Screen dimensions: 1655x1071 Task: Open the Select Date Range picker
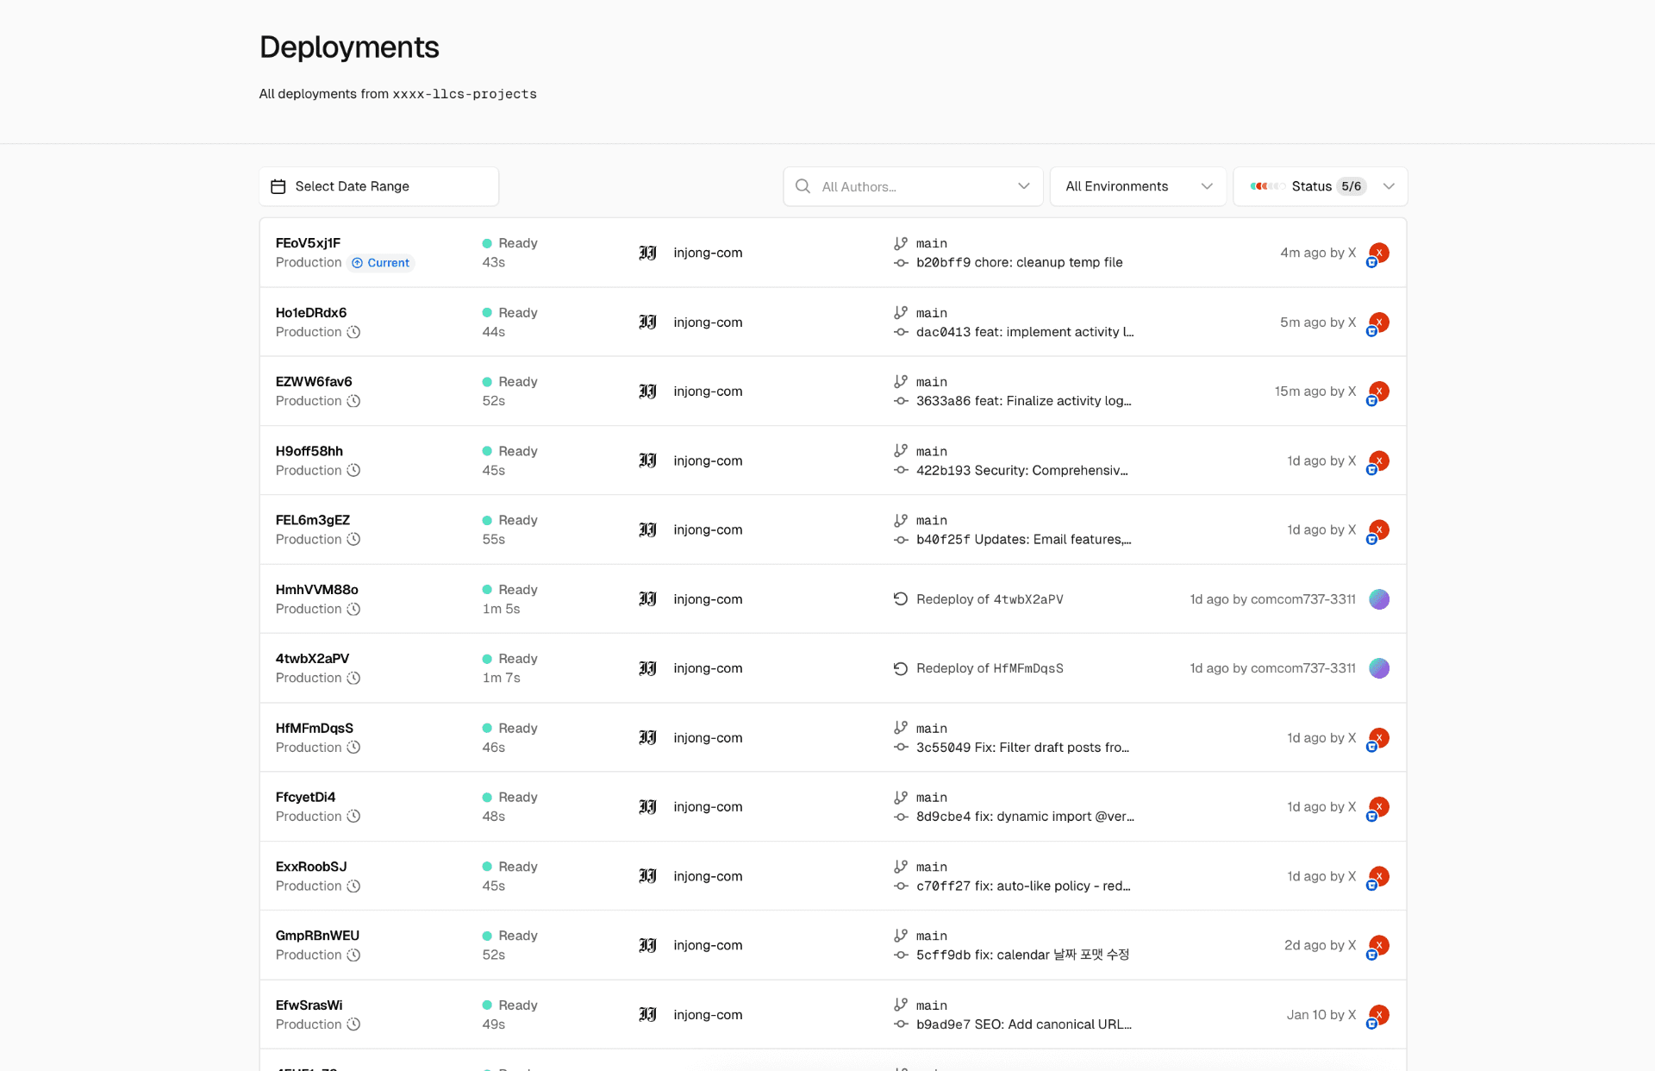[378, 186]
